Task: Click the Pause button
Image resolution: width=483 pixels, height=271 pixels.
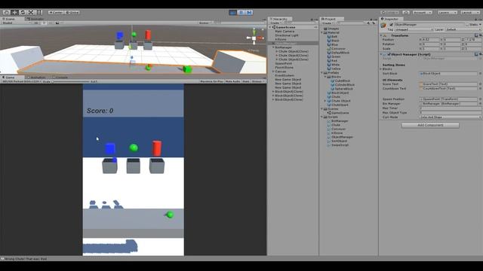Action: pyautogui.click(x=241, y=12)
